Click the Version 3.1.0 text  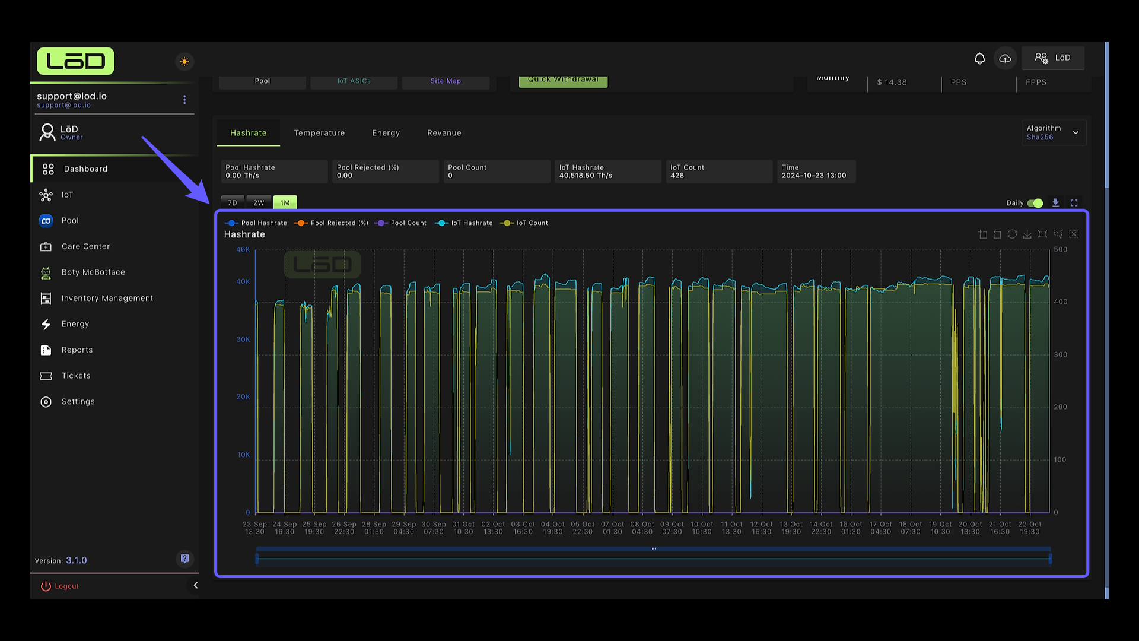pos(61,560)
